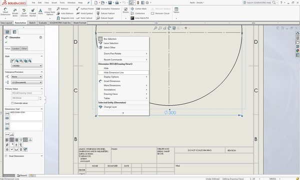Select the Magnetic Line tool
Screen dimensions: 300x180
click(65, 18)
